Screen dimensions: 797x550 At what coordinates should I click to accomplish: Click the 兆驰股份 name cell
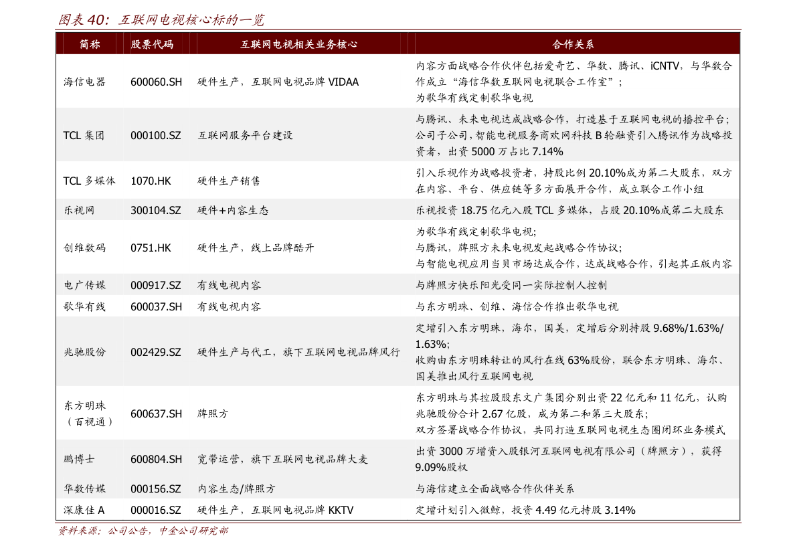[84, 352]
